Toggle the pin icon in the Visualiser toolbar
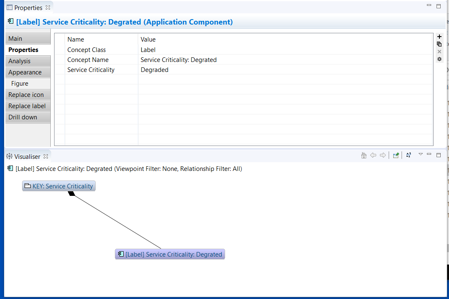Screen dimensions: 449x299 (x=395, y=155)
